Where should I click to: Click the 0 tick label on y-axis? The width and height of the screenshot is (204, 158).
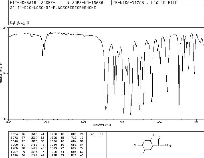tap(5, 119)
